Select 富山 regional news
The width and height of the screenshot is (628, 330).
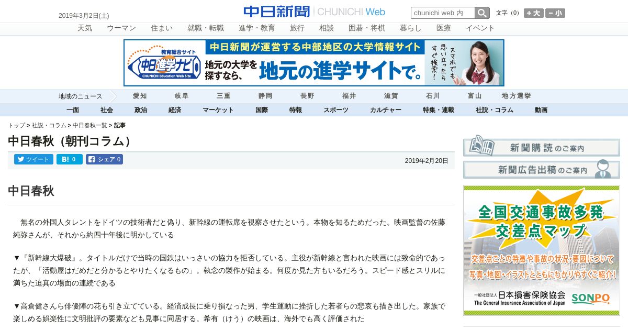[x=475, y=96]
